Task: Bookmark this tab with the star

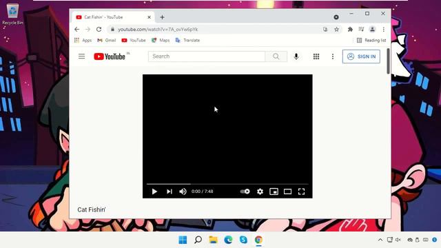Action: 336,29
